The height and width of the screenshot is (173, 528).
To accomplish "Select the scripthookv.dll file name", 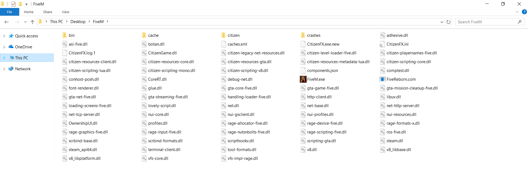I will point(241,141).
